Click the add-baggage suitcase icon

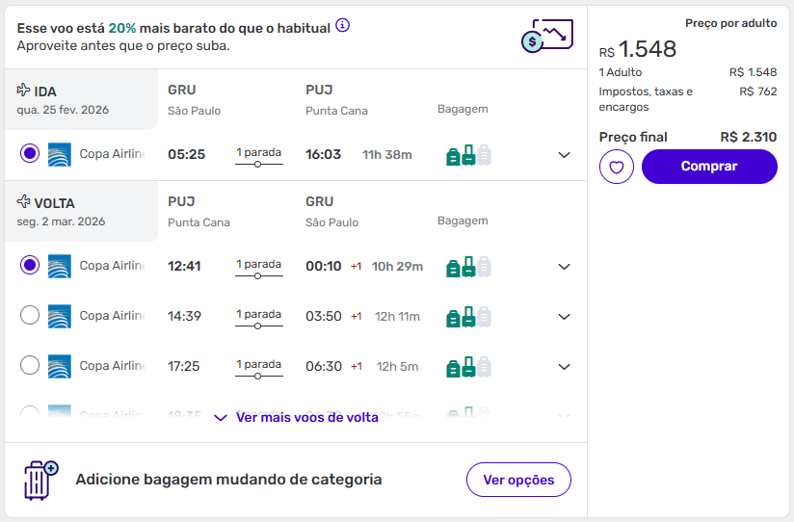[x=40, y=480]
